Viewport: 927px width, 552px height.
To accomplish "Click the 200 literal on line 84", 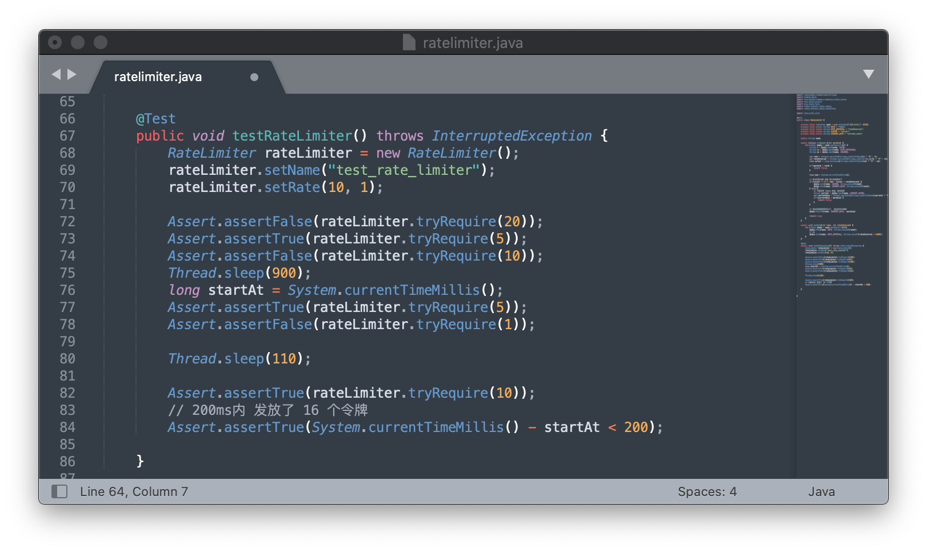I will point(636,427).
